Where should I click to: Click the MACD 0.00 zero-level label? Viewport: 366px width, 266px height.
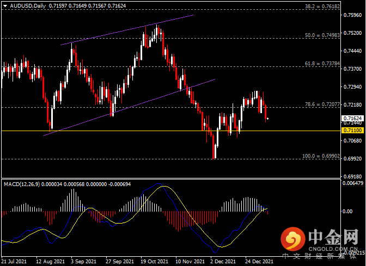(x=347, y=212)
